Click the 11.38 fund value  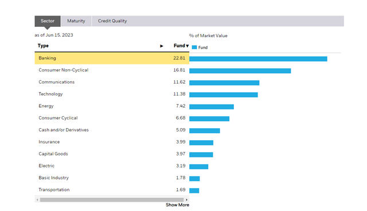[179, 94]
